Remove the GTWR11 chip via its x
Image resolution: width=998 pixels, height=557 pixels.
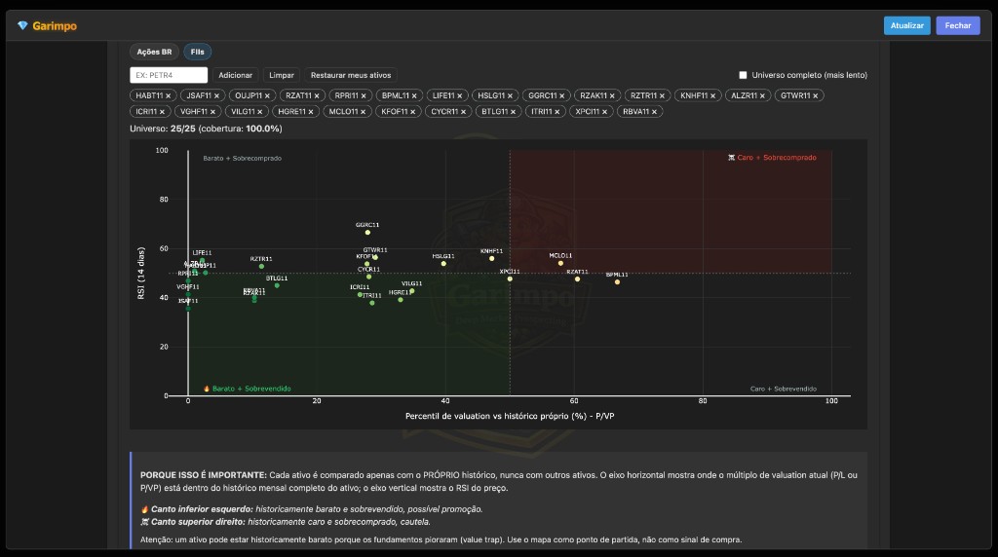coord(816,96)
